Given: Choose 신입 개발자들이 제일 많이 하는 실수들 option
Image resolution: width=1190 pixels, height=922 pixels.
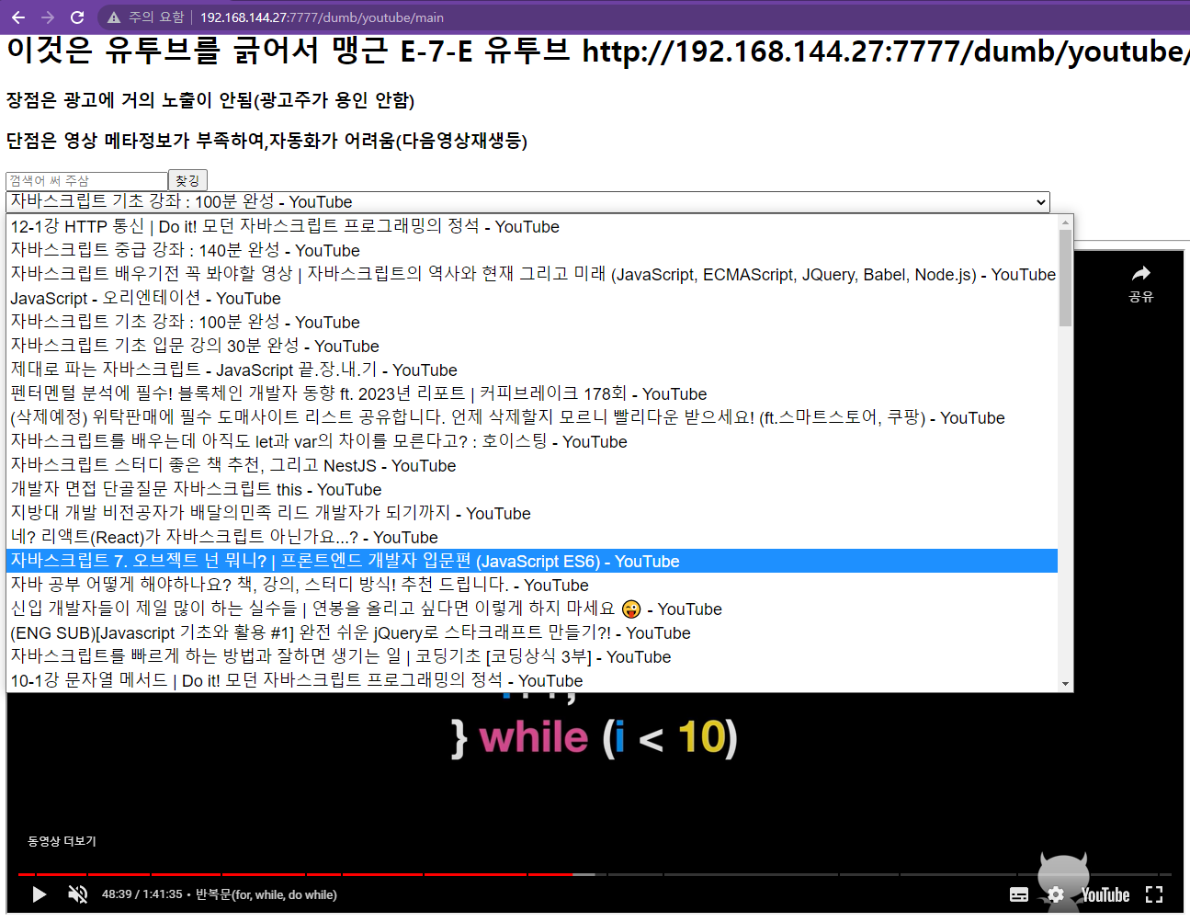Looking at the screenshot, I should pos(532,609).
